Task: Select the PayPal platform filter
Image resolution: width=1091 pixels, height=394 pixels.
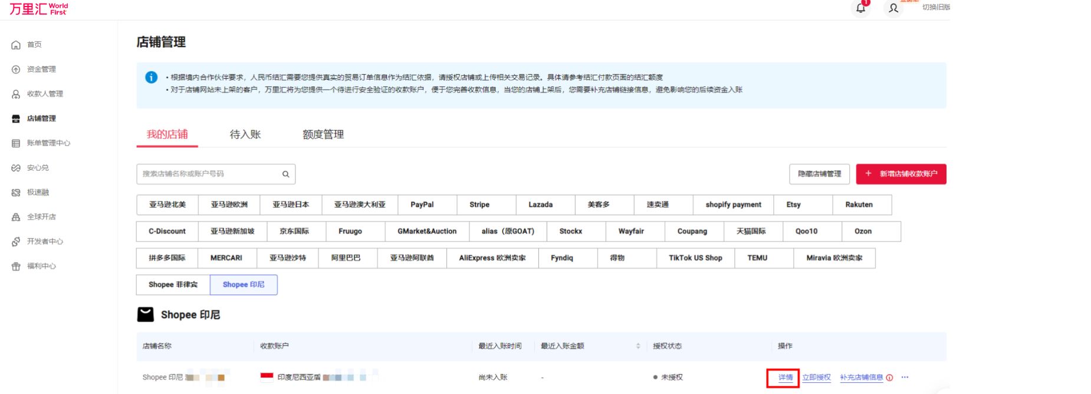Action: point(422,205)
